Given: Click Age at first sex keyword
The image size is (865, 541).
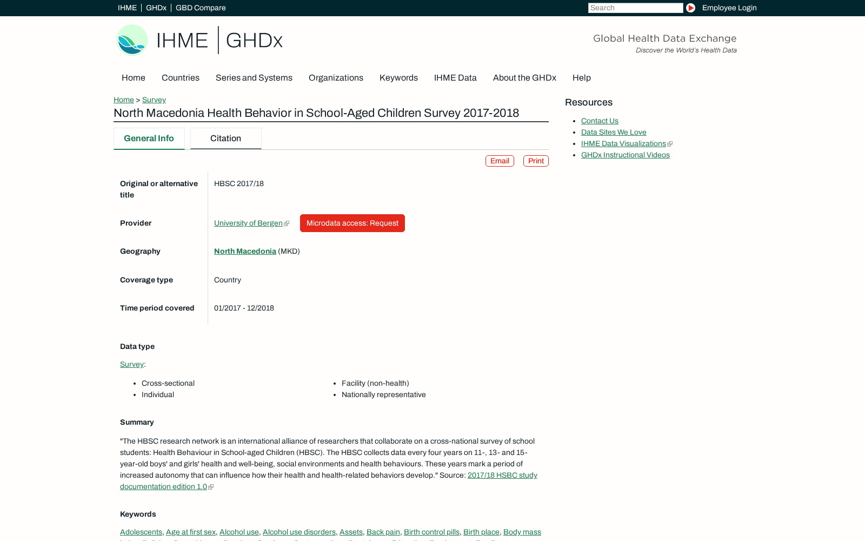Looking at the screenshot, I should pos(191,532).
